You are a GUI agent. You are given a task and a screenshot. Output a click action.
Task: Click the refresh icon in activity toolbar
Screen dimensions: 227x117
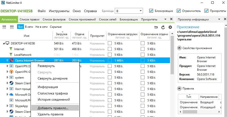point(163,27)
